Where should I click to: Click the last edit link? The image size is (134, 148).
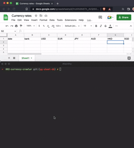pyautogui.click(x=89, y=20)
